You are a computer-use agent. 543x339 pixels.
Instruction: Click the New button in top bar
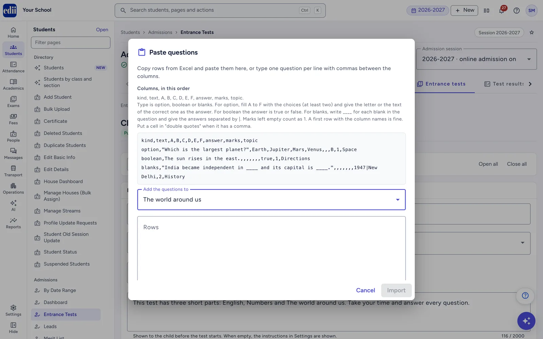464,11
